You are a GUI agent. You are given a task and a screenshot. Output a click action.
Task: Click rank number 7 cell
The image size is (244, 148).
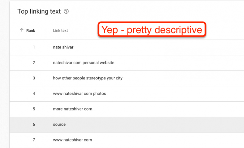coord(34,140)
